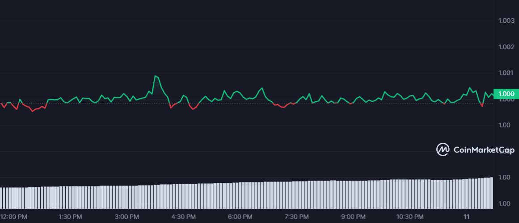This screenshot has width=519, height=223.
Task: Choose the 9:00 PM time label
Action: coord(353,217)
